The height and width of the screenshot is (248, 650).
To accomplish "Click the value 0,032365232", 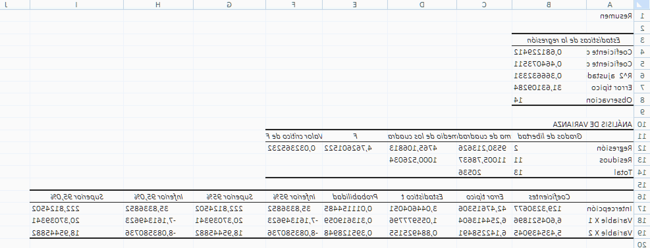I will coord(292,148).
